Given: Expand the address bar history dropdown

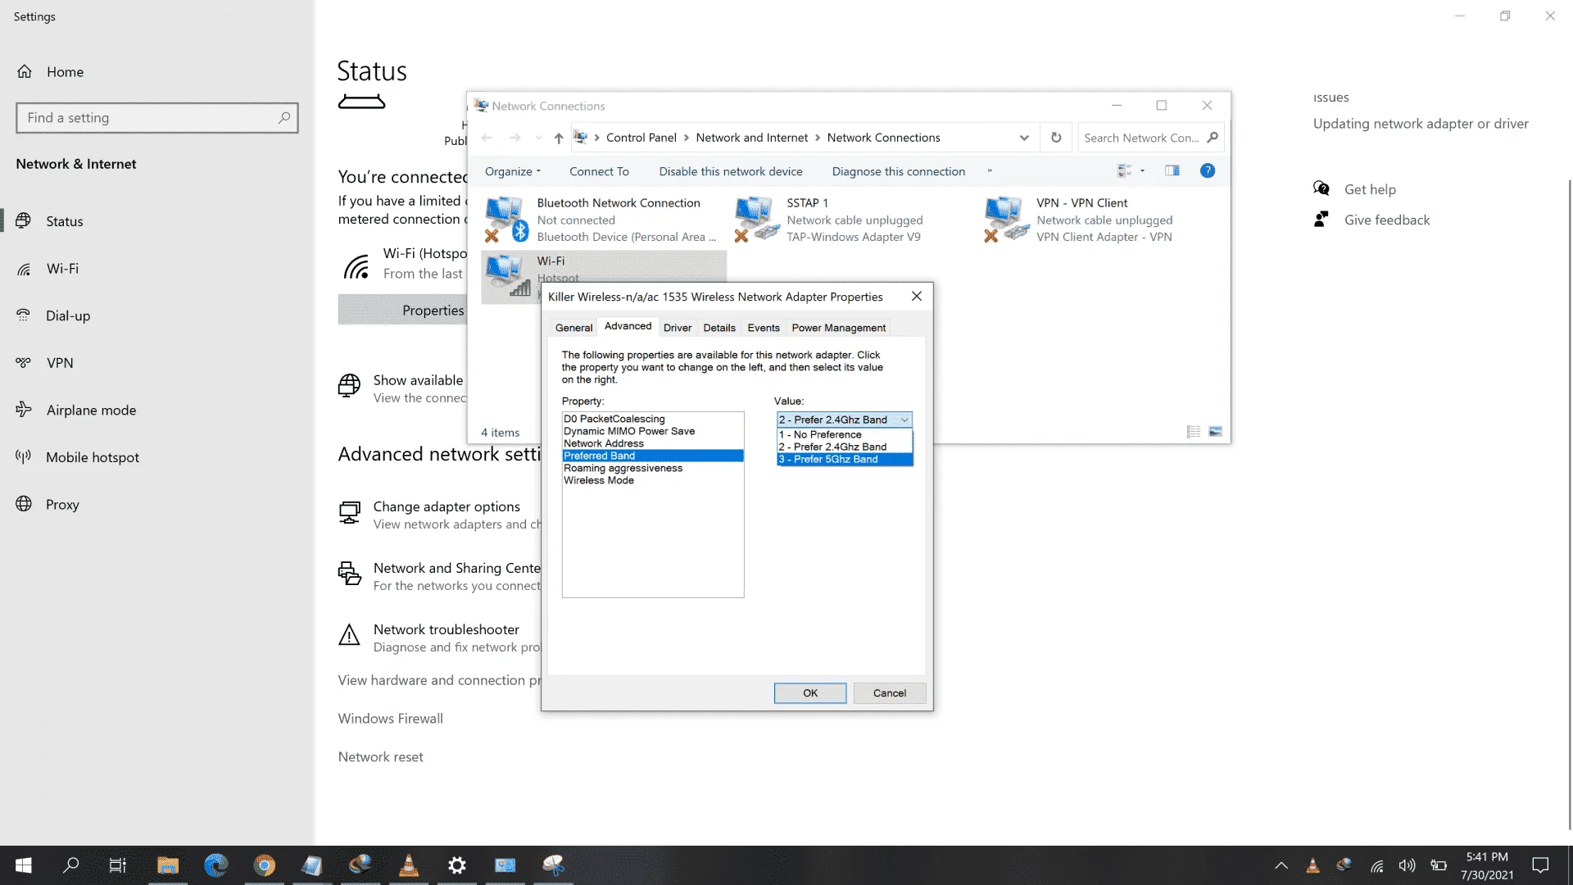Looking at the screenshot, I should 1024,138.
